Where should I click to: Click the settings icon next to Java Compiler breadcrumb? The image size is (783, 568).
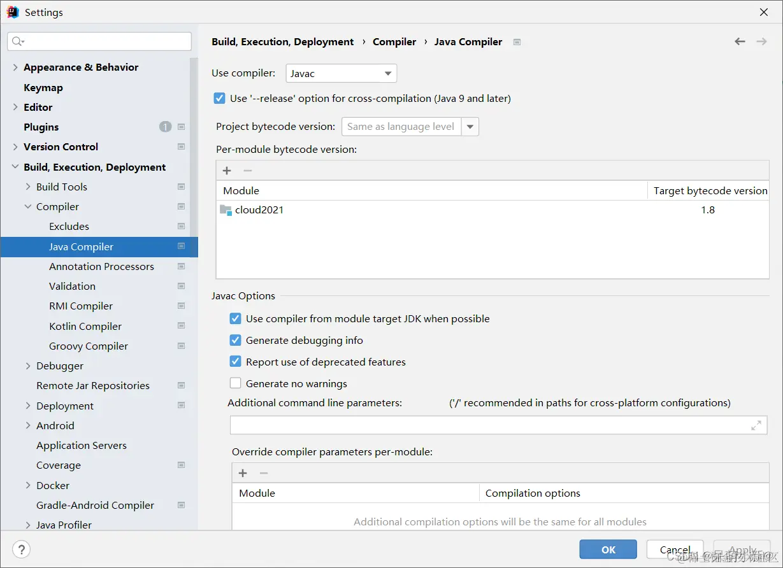[517, 42]
